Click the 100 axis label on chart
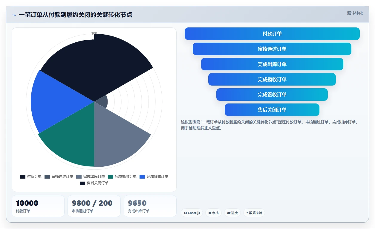The height and width of the screenshot is (229, 375). pyautogui.click(x=94, y=33)
